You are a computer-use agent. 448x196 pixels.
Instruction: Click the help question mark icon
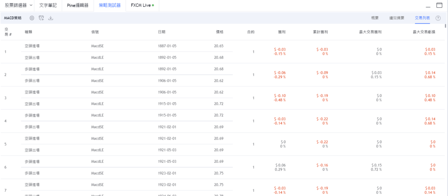(438, 18)
